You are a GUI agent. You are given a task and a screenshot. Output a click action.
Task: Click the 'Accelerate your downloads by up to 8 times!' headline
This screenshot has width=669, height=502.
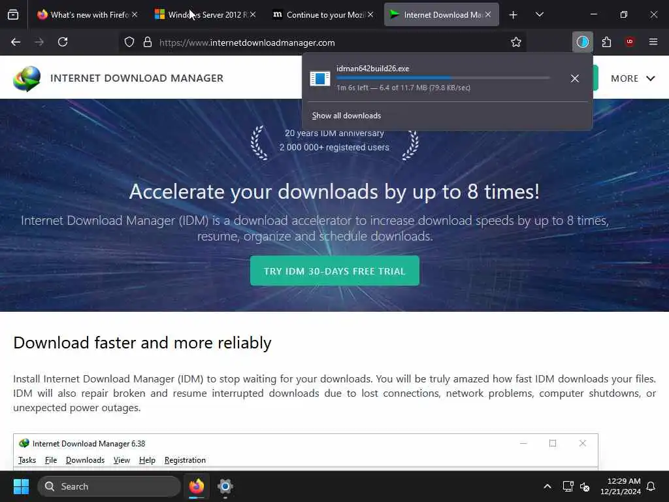pyautogui.click(x=334, y=192)
